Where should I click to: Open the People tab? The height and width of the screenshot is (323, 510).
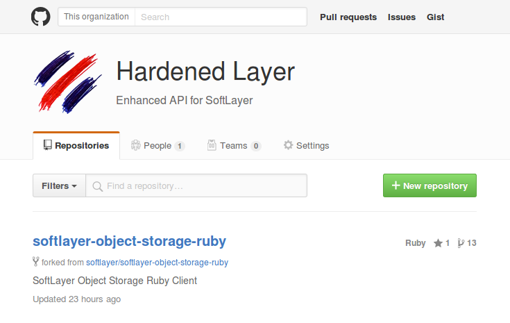point(158,146)
